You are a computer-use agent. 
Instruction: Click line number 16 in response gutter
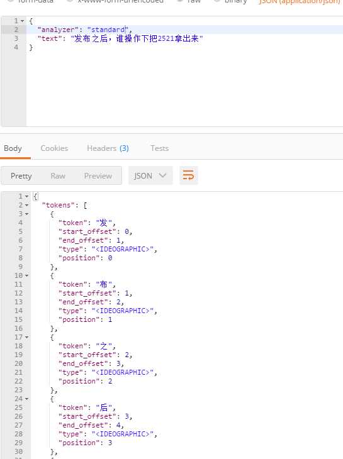point(18,328)
